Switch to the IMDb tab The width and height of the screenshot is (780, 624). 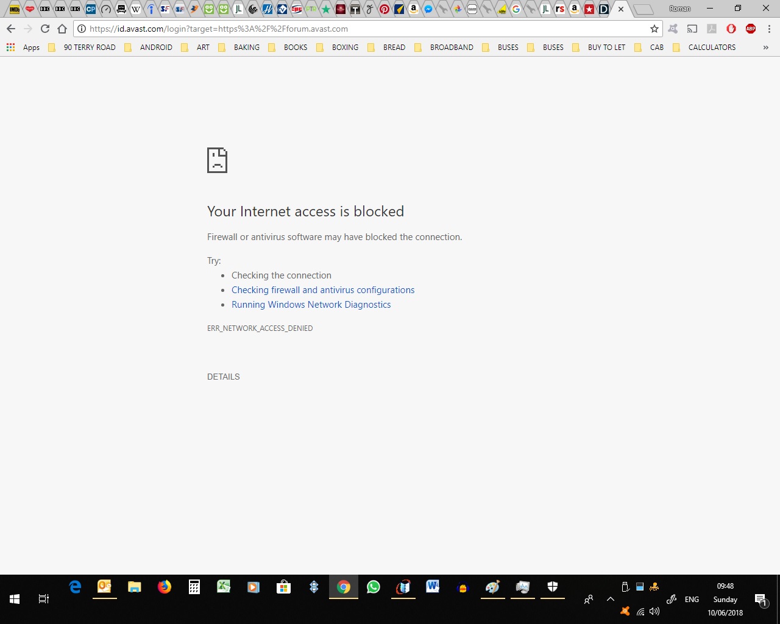pos(15,9)
